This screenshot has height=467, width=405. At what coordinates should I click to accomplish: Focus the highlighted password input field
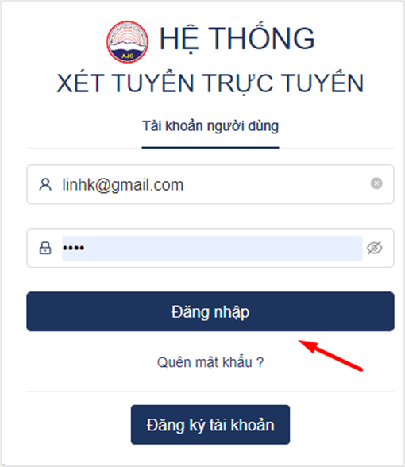[212, 248]
